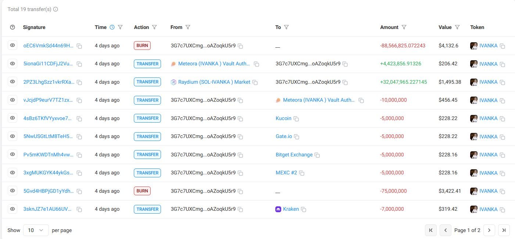Click the info icon beside total transfers
This screenshot has width=515, height=239.
[56, 9]
